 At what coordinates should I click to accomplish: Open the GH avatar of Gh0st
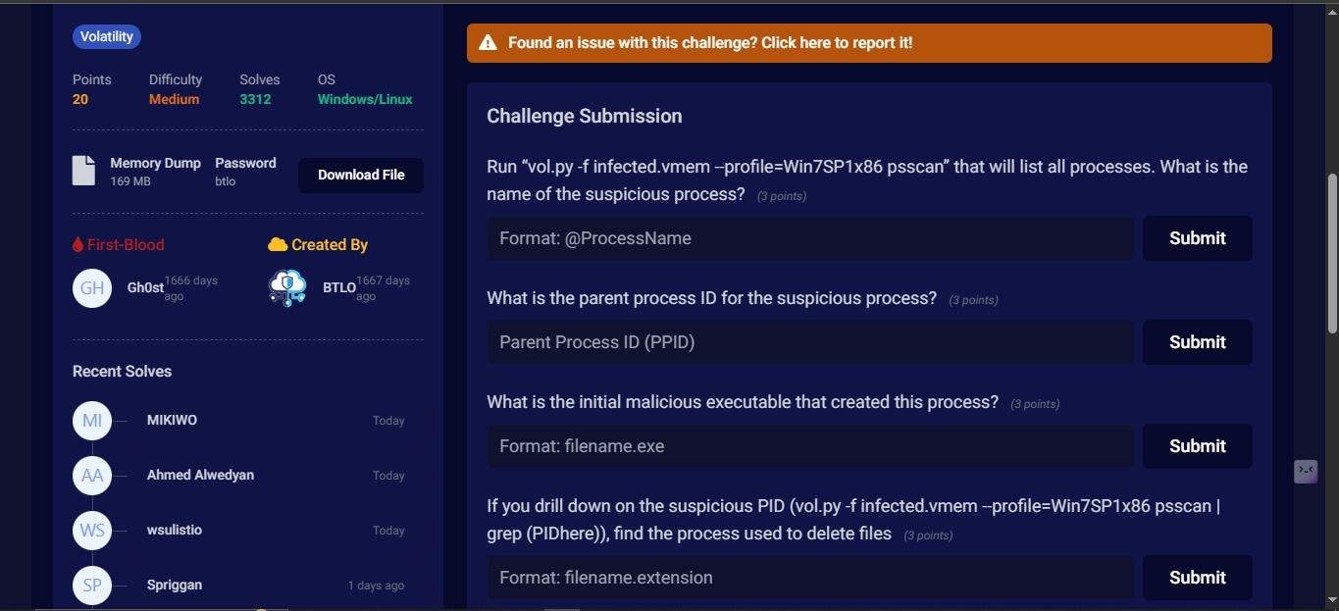92,288
